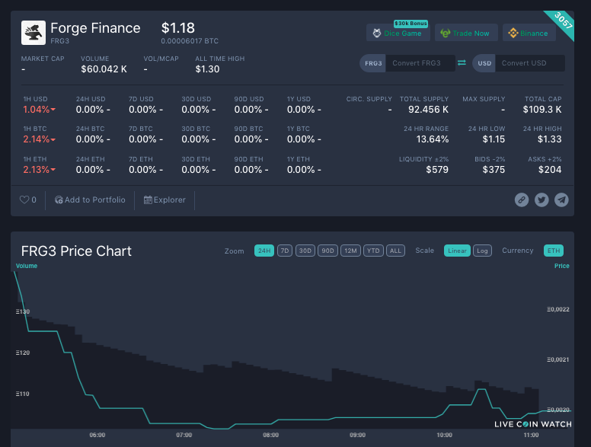Click the 92.456 K total supply value
The width and height of the screenshot is (591, 447).
coord(428,110)
